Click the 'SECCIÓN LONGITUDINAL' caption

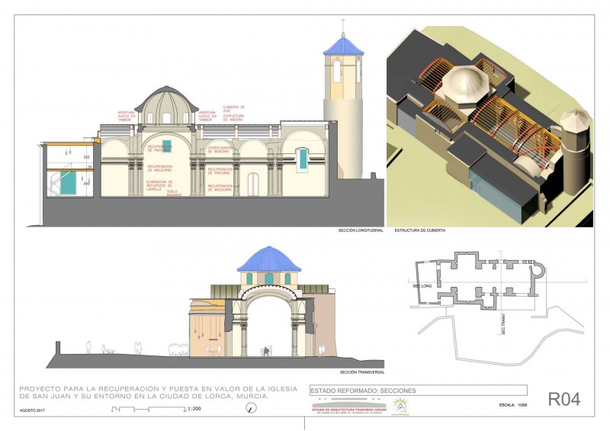coord(361,230)
